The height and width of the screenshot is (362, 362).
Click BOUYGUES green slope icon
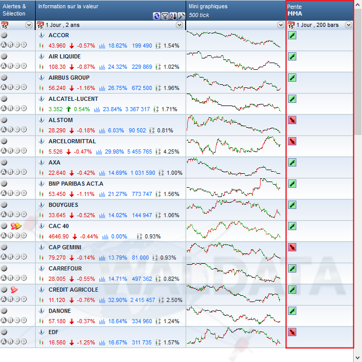(x=292, y=205)
